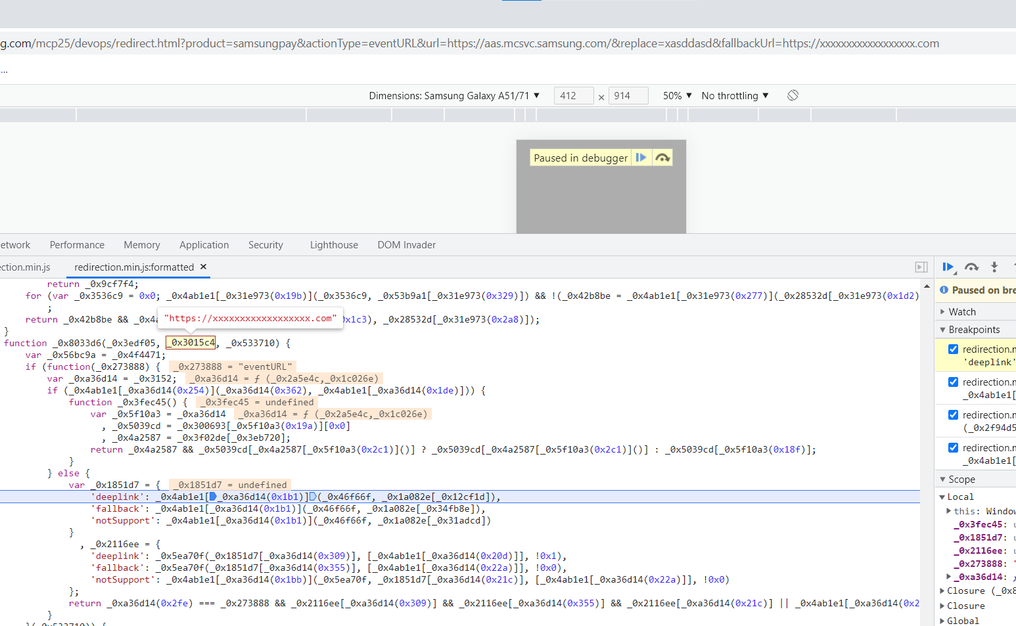
Task: Close the redirection.min.js:formatted tab
Action: point(204,267)
